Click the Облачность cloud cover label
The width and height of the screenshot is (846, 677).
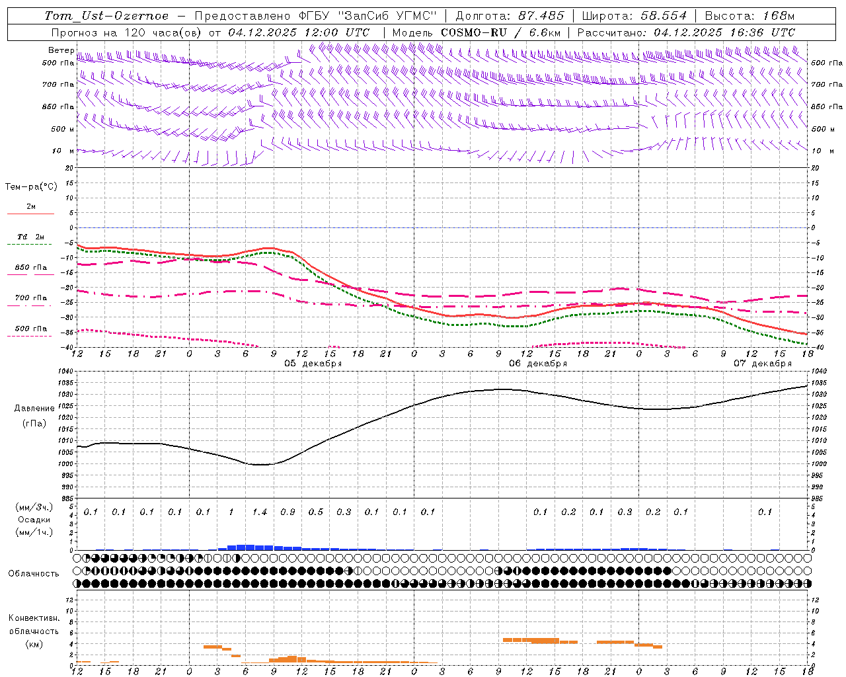pyautogui.click(x=34, y=573)
